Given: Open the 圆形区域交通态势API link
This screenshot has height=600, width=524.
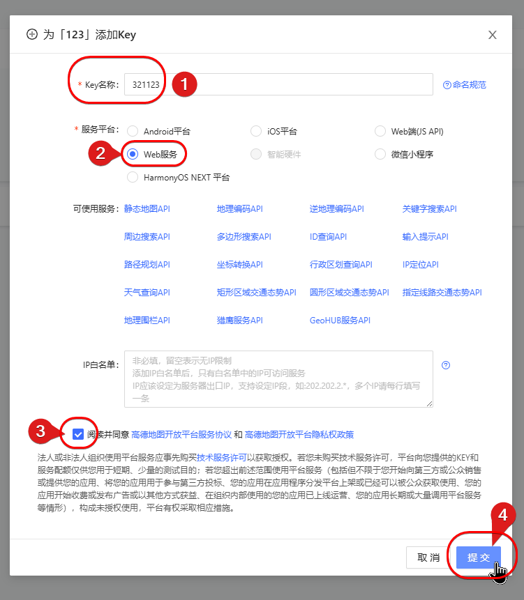Looking at the screenshot, I should click(x=350, y=293).
